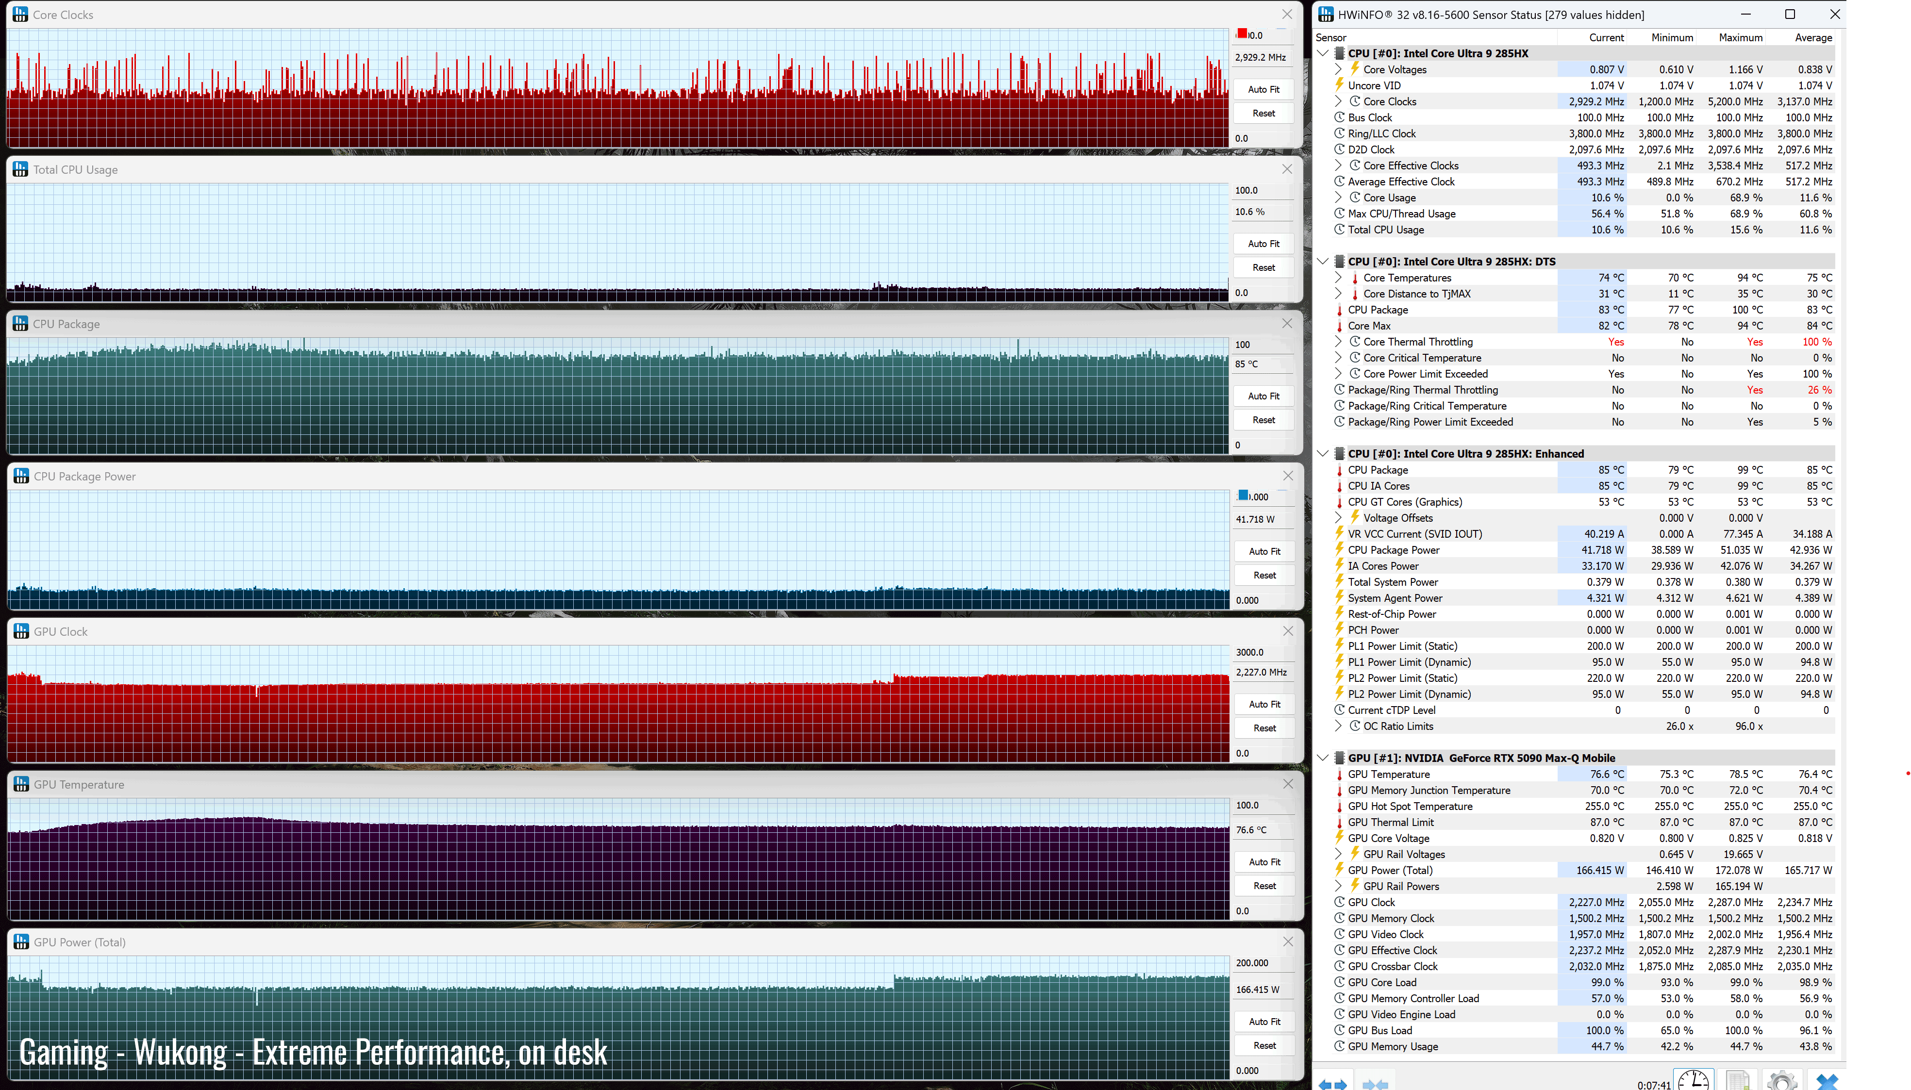
Task: Expand the GPU Rail Powers row
Action: coord(1338,886)
